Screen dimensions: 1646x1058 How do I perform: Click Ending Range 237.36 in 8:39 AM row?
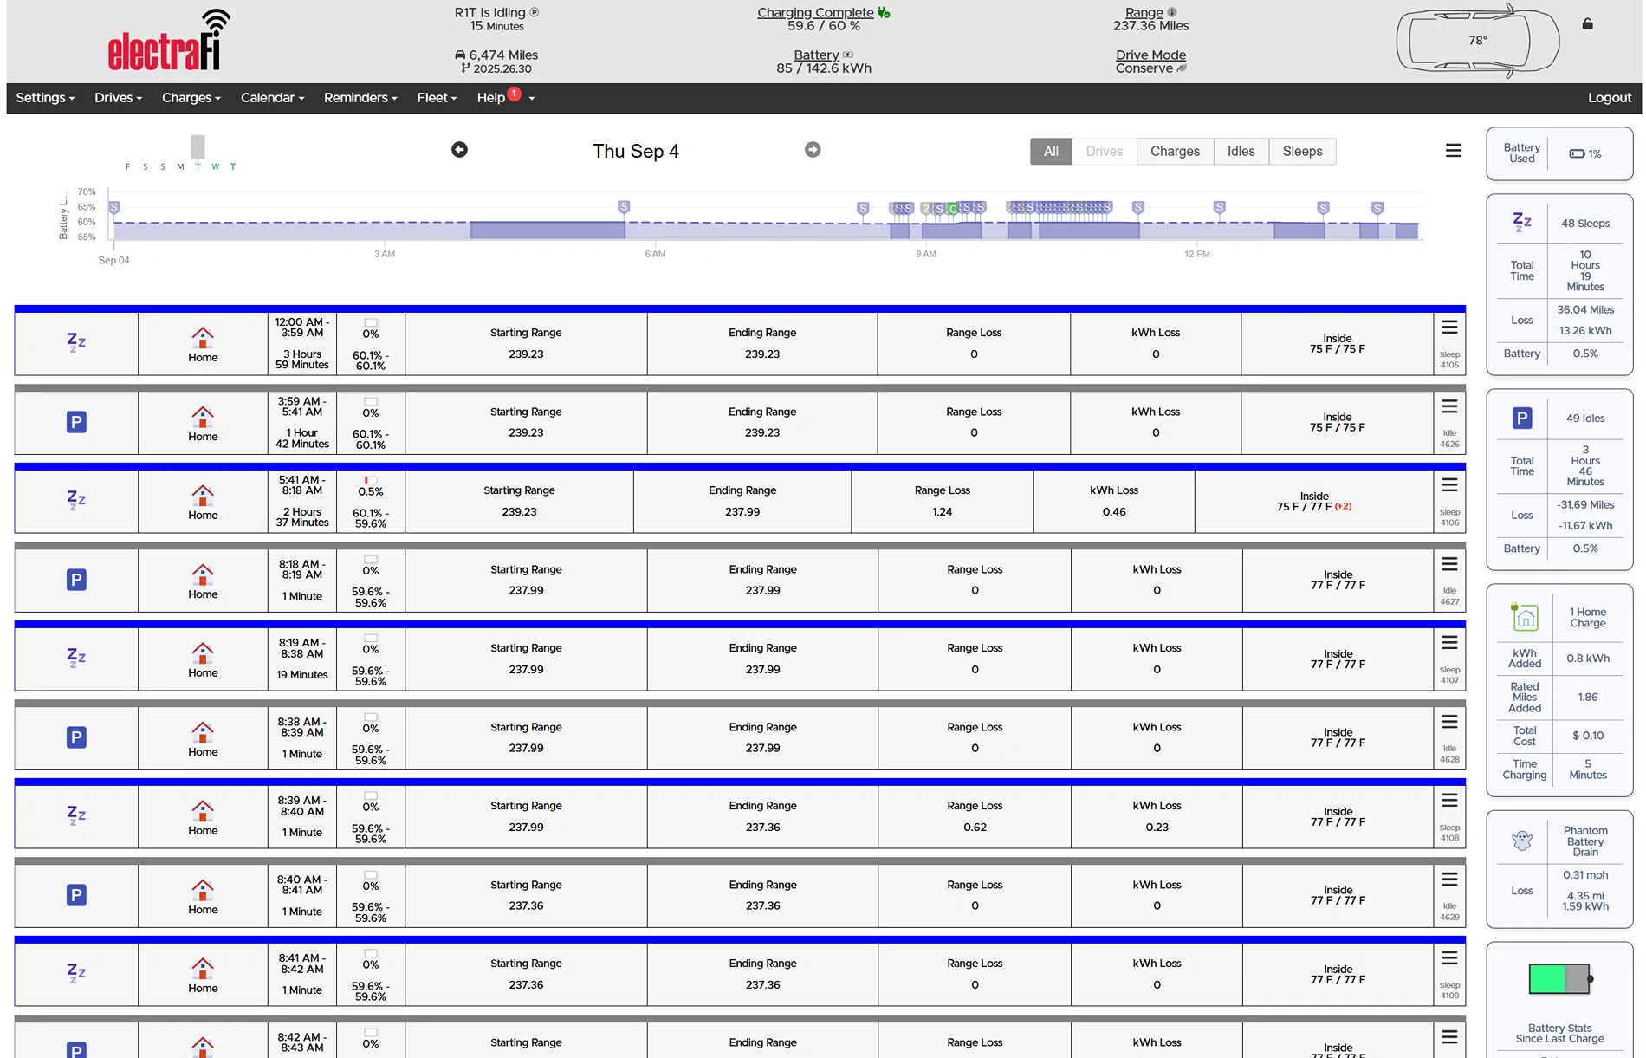click(763, 827)
